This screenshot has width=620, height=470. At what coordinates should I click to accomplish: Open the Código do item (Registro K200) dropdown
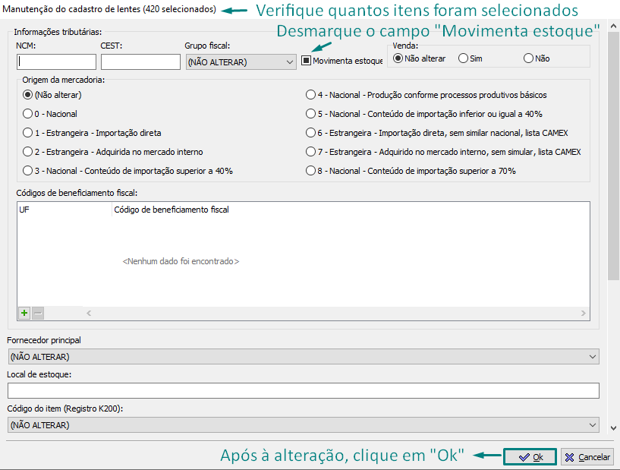304,425
